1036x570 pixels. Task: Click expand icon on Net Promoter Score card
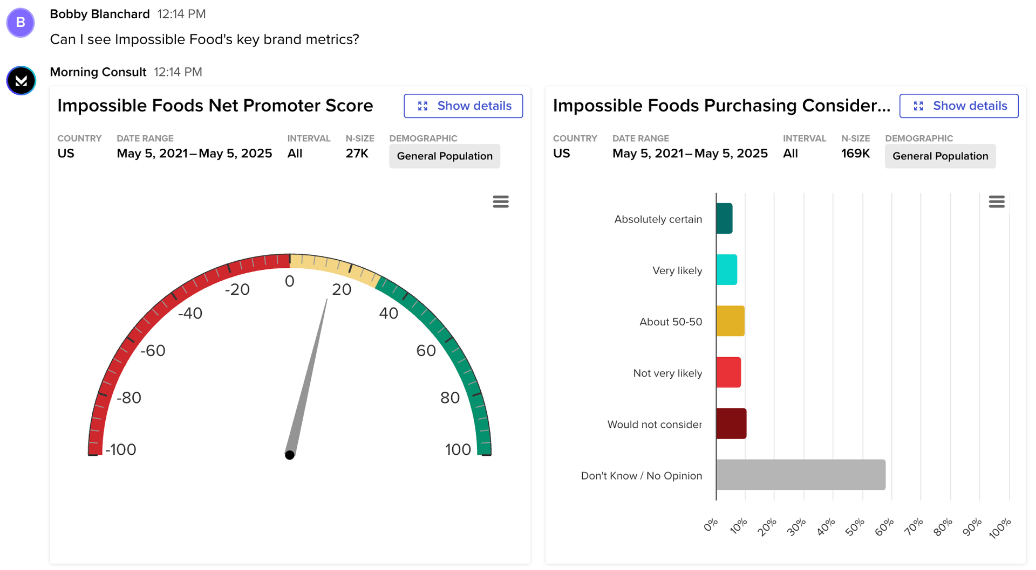pos(423,106)
